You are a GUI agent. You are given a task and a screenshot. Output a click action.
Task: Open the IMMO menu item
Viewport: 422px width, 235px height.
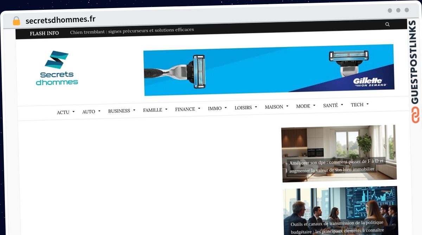pyautogui.click(x=215, y=108)
